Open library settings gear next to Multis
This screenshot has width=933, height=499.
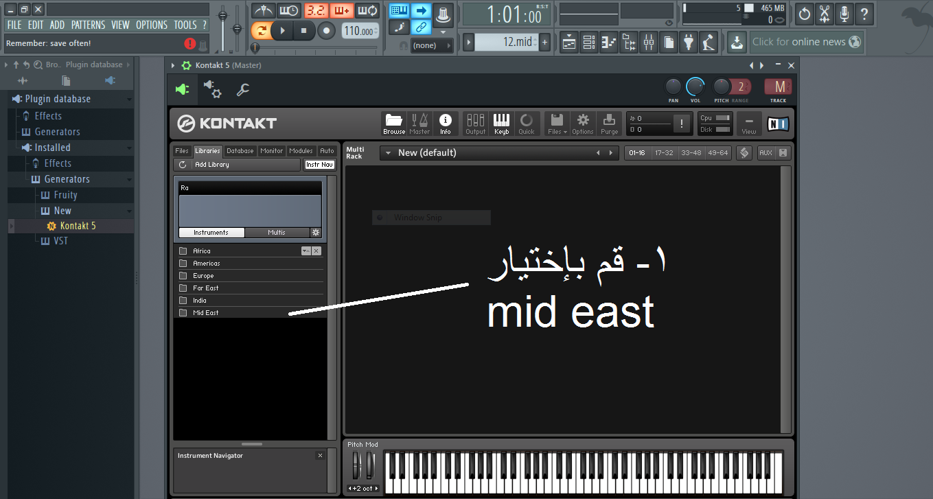[316, 233]
